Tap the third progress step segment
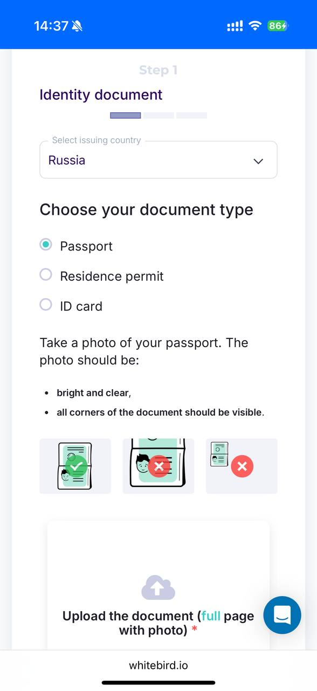The height and width of the screenshot is (691, 317). pyautogui.click(x=191, y=115)
